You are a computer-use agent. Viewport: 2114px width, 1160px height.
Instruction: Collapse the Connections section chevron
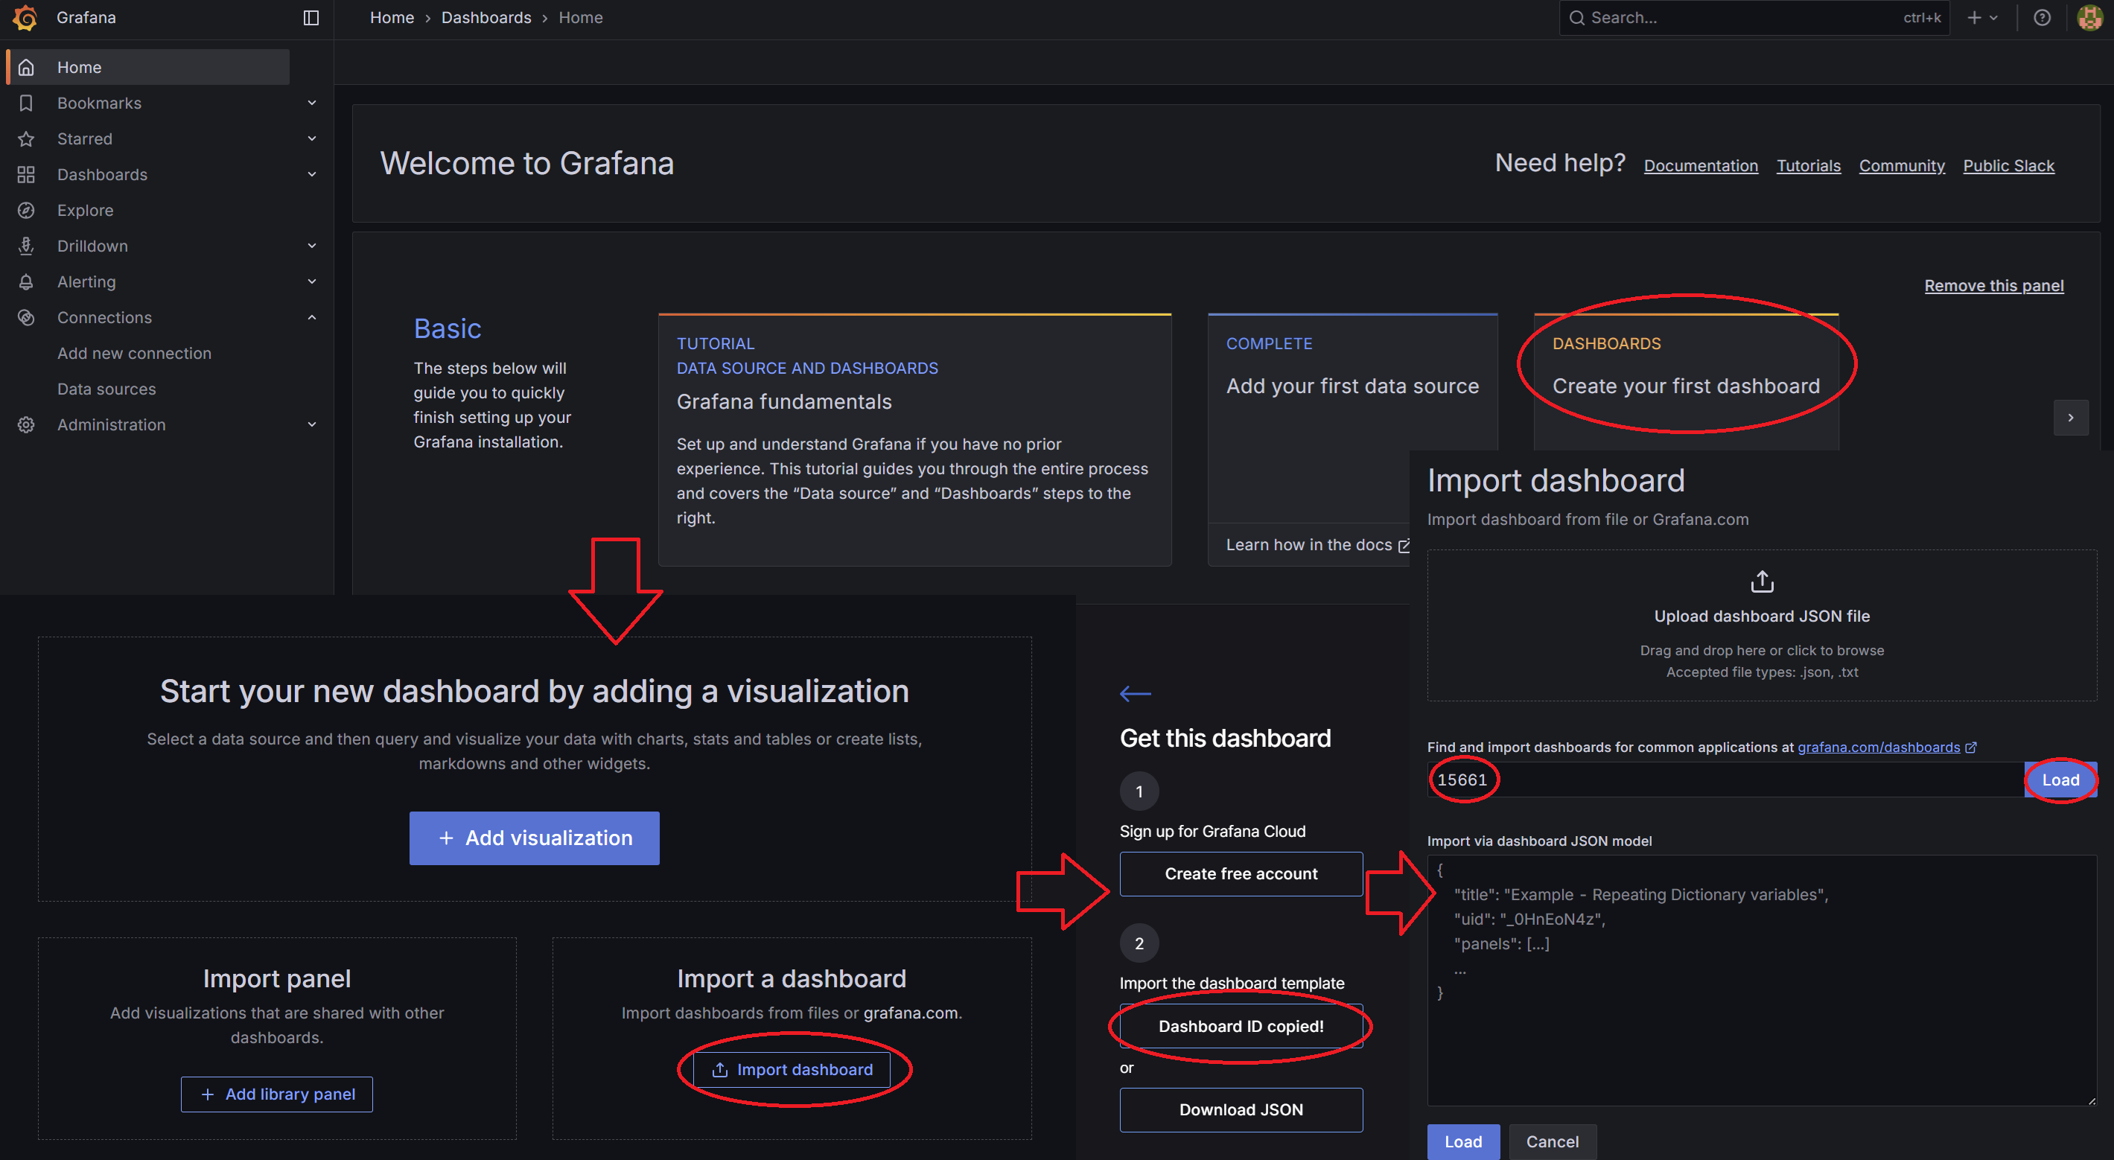pos(312,317)
